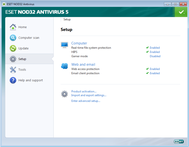Click the Setup gear icon in sidebar
The image size is (189, 147).
pos(13,59)
